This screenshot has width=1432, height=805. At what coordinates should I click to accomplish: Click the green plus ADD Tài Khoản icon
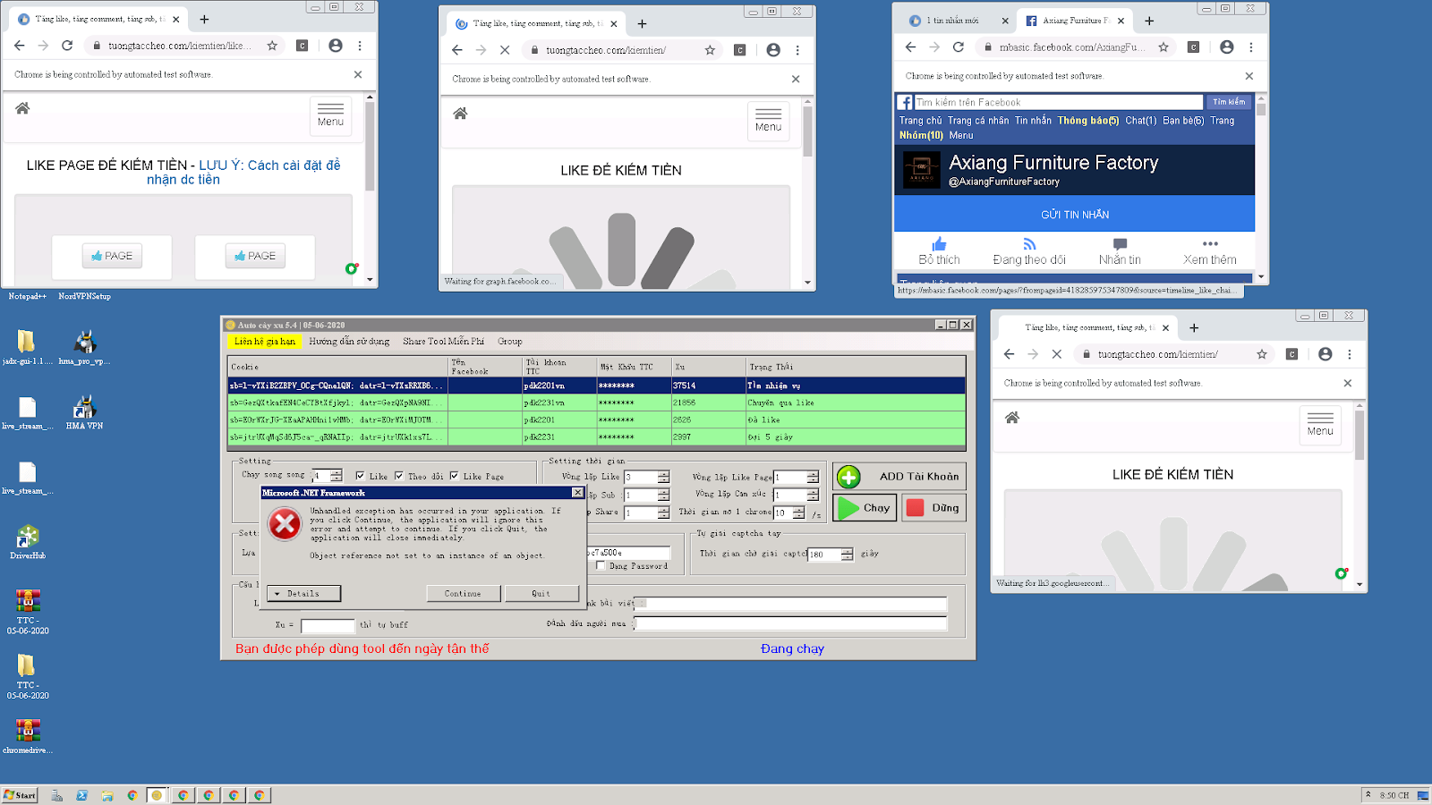pos(848,477)
